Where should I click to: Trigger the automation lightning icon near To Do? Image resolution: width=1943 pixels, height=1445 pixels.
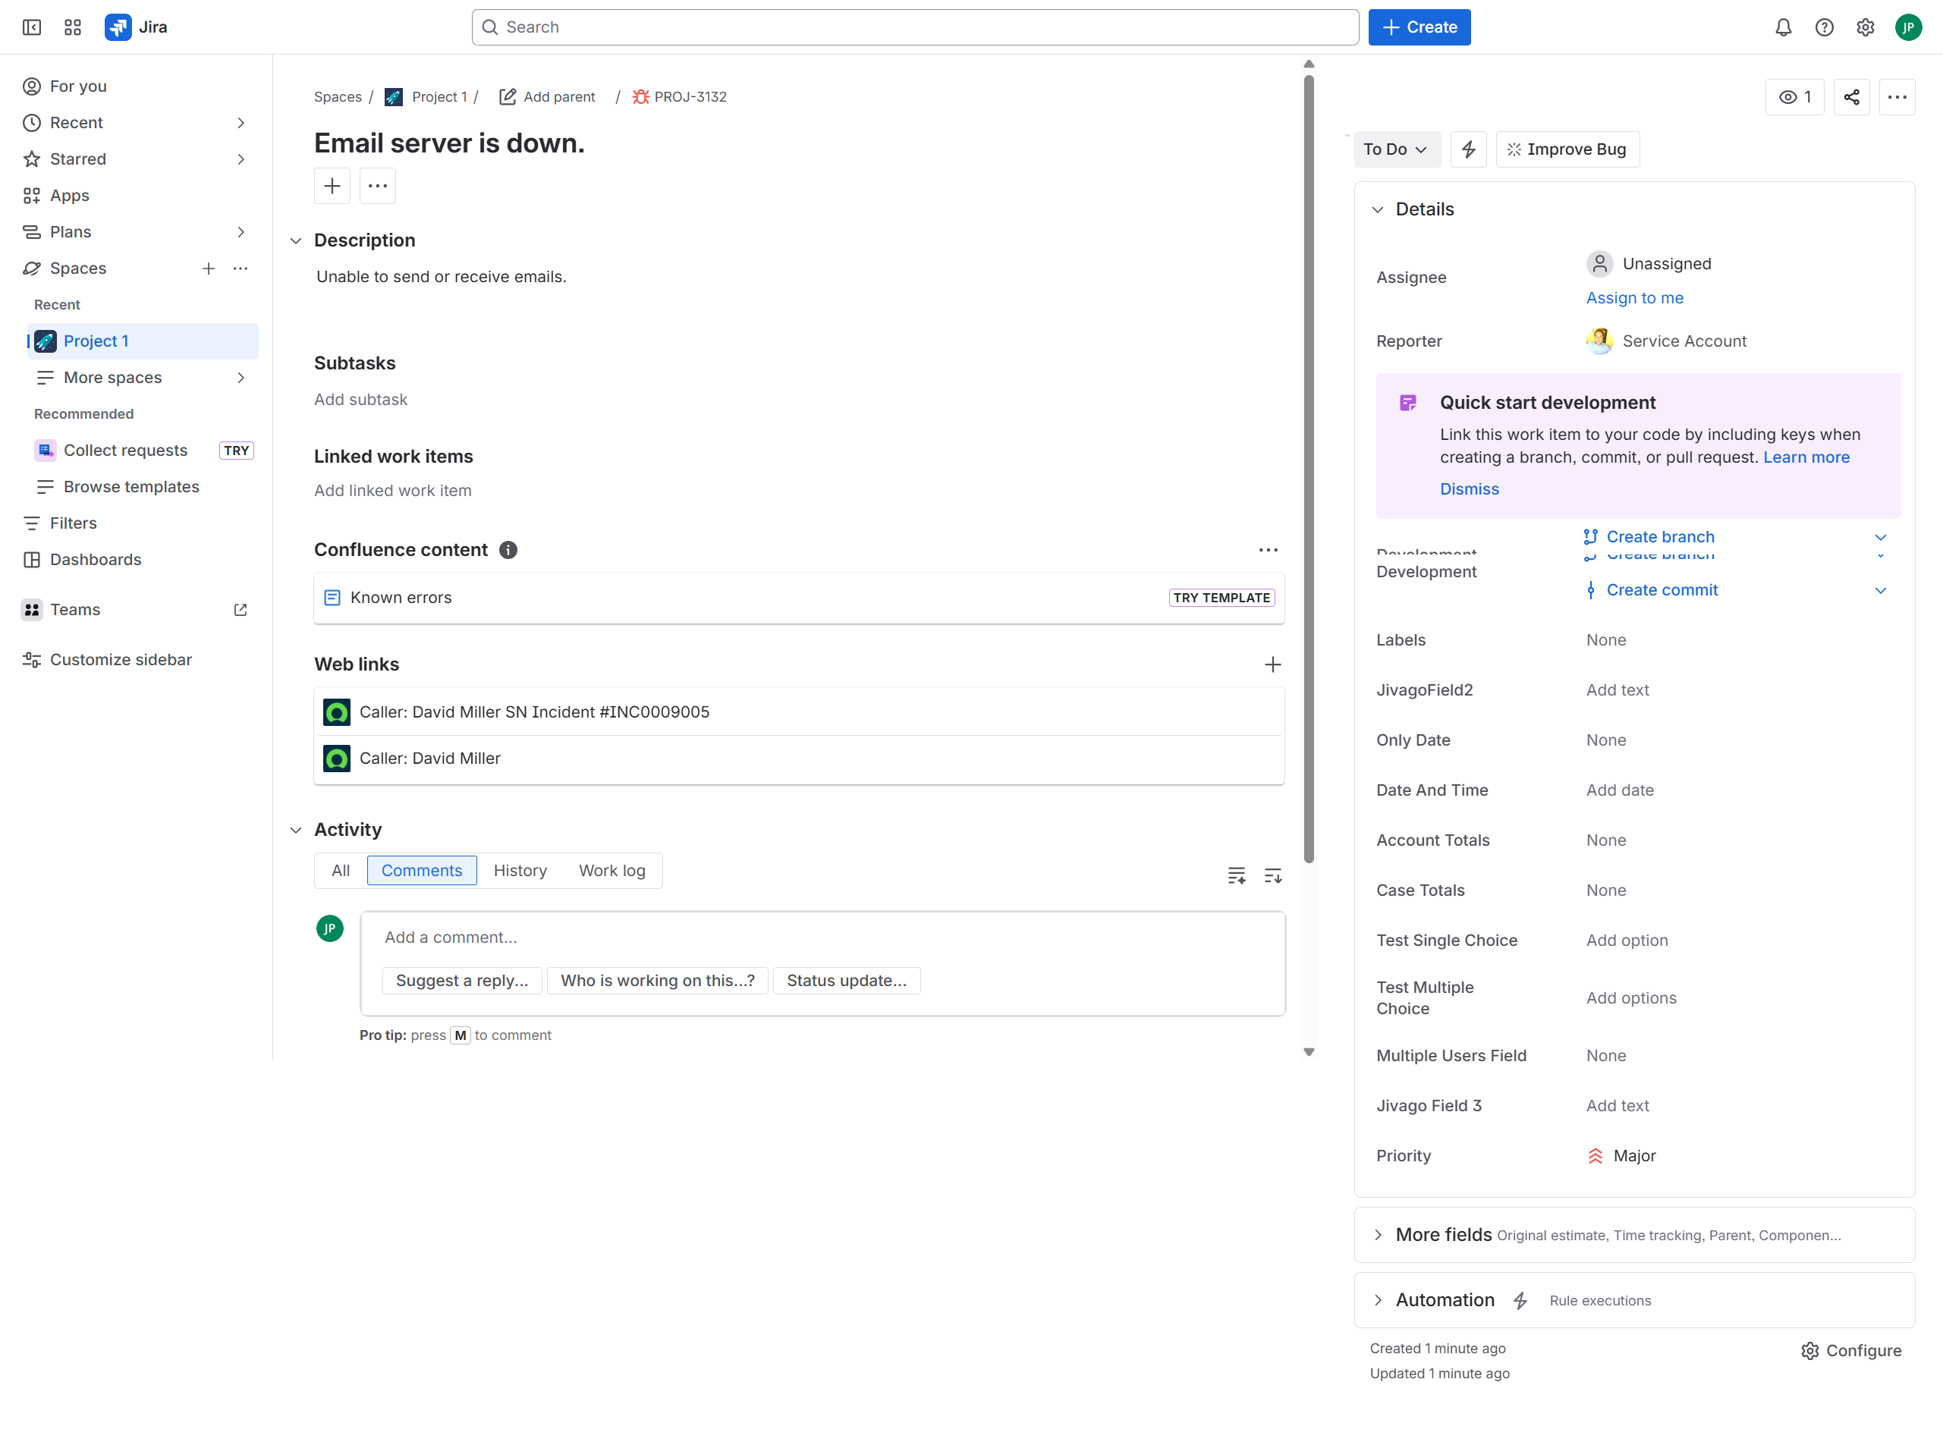click(x=1468, y=149)
